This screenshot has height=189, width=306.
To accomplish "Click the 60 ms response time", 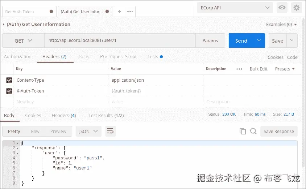I will tap(260, 114).
